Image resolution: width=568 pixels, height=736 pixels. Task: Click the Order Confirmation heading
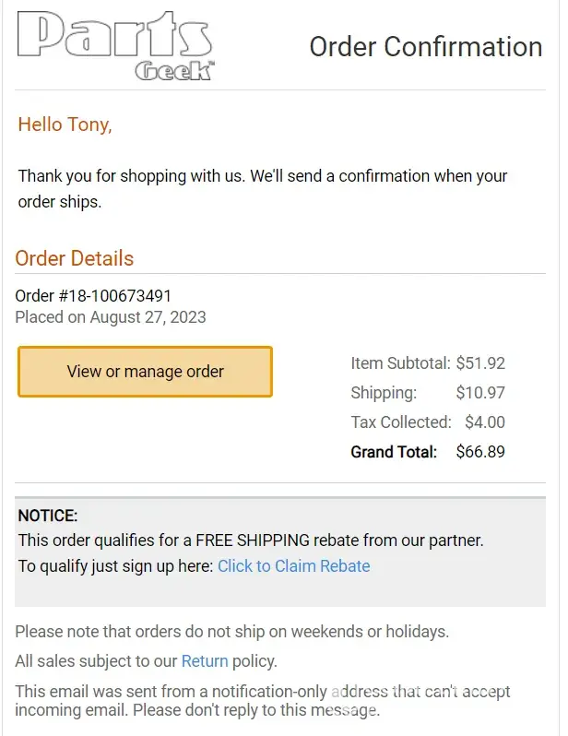point(425,46)
